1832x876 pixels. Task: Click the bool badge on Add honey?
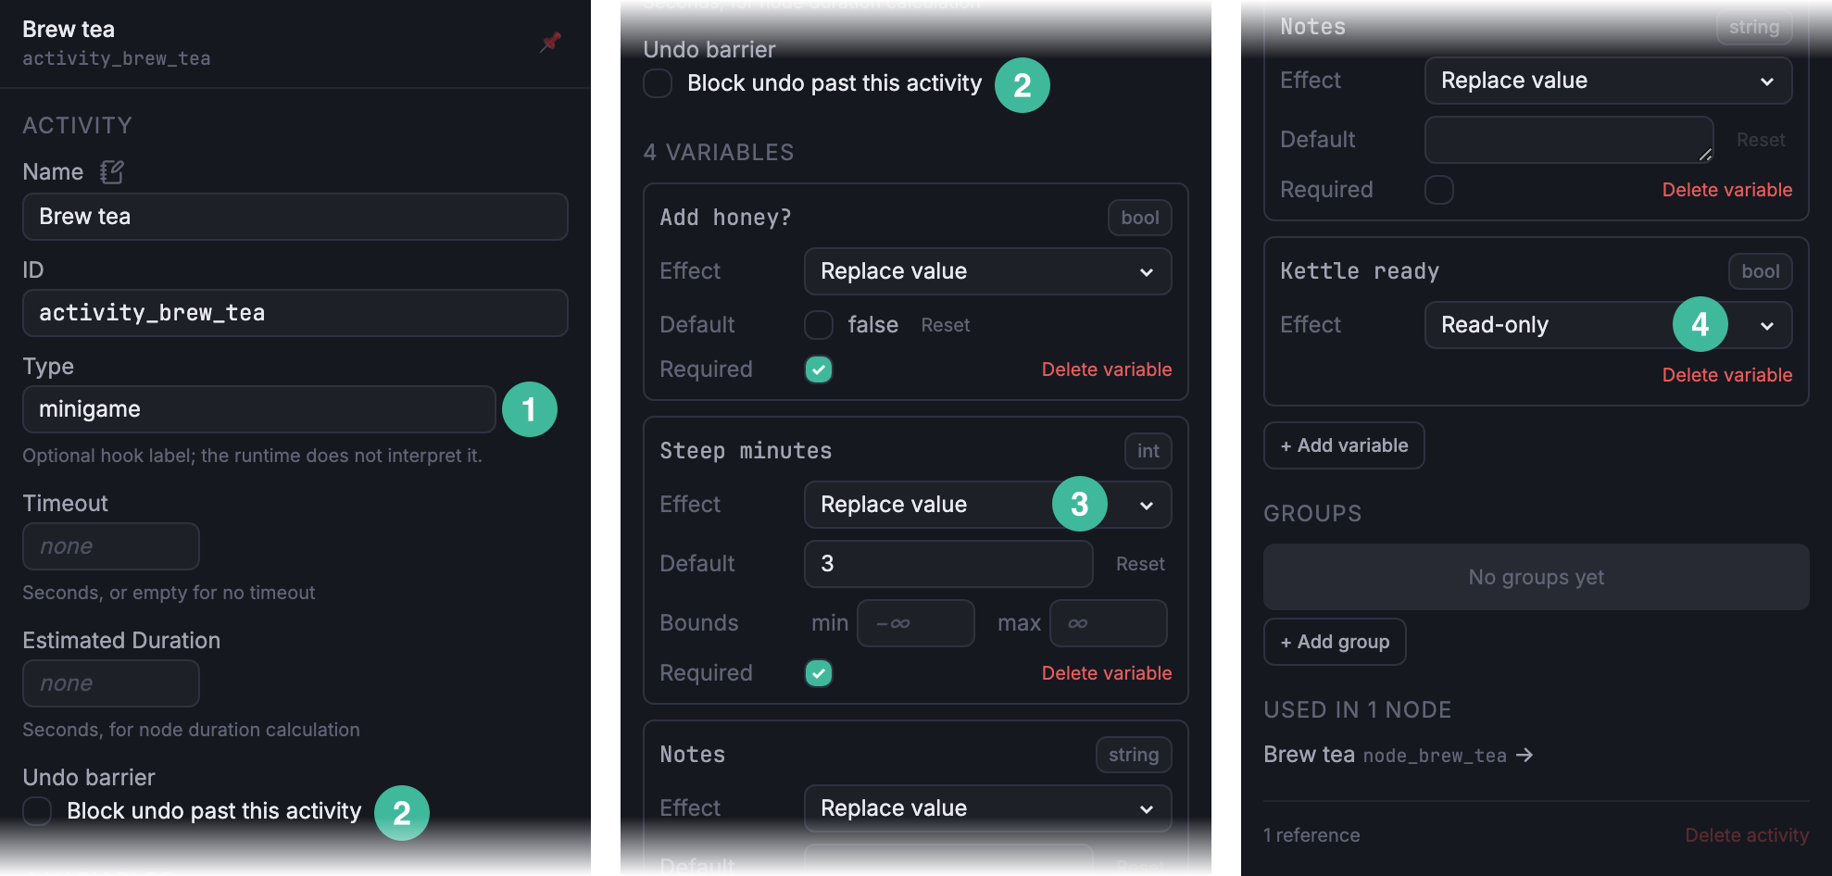pyautogui.click(x=1140, y=218)
